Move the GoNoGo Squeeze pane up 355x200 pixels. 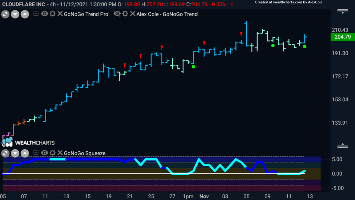pyautogui.click(x=25, y=153)
